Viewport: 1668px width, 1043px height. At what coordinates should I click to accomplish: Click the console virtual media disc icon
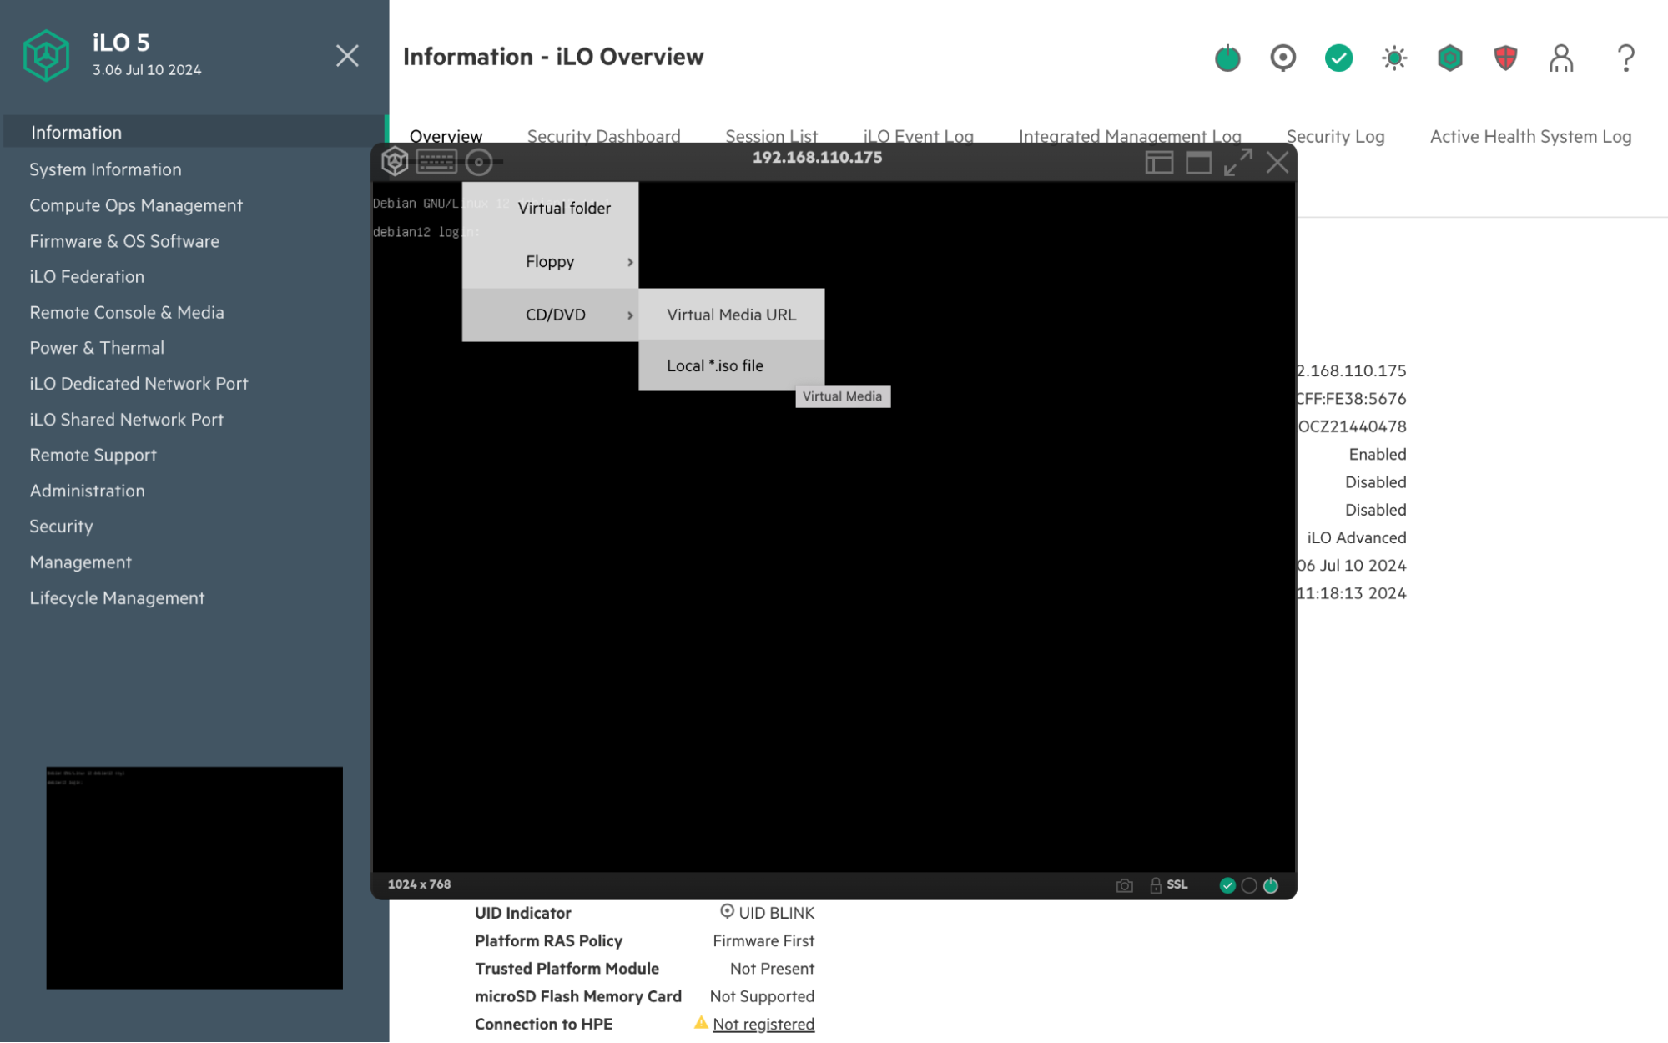coord(479,162)
